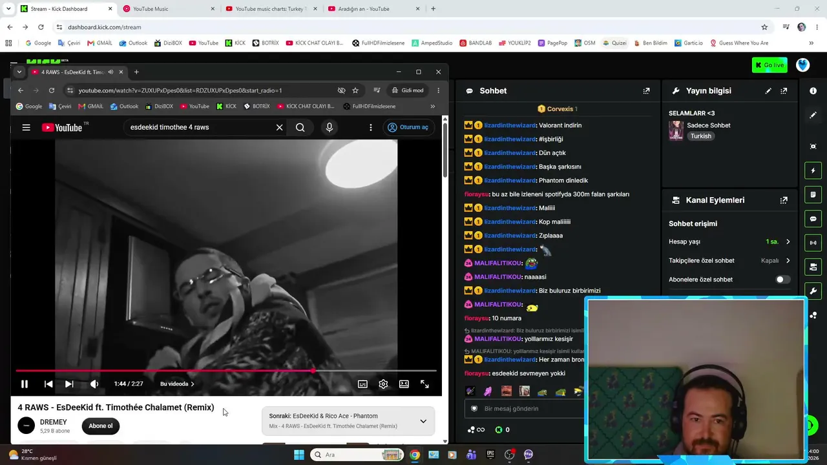Toggle lightning bolt panel in Kick sidebar
The width and height of the screenshot is (827, 465).
[813, 170]
